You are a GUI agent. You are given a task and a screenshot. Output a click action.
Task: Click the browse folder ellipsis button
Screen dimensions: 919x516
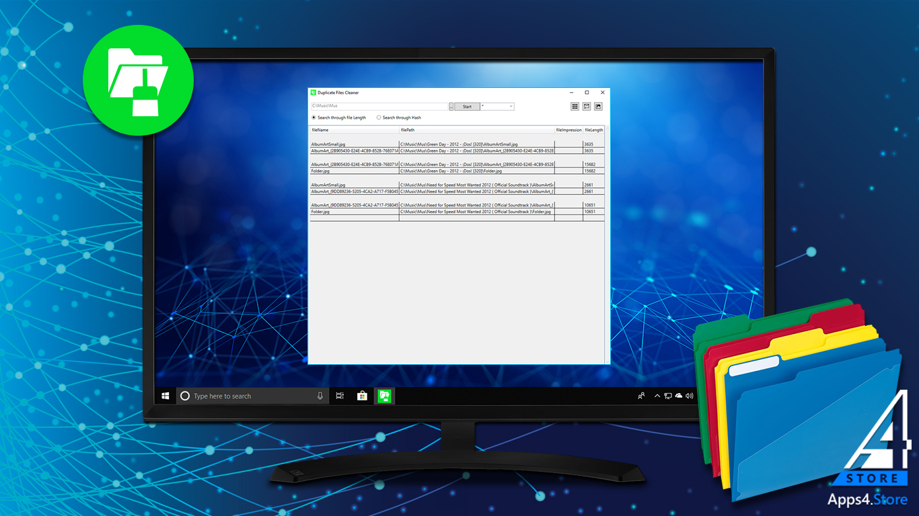click(451, 106)
